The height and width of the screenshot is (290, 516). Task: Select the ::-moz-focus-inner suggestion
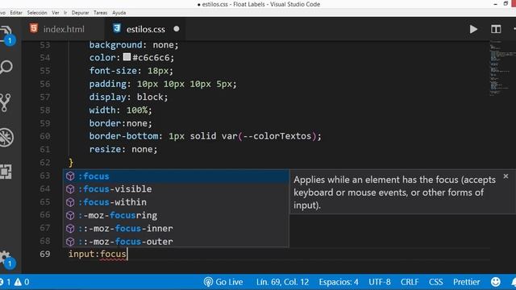176,229
